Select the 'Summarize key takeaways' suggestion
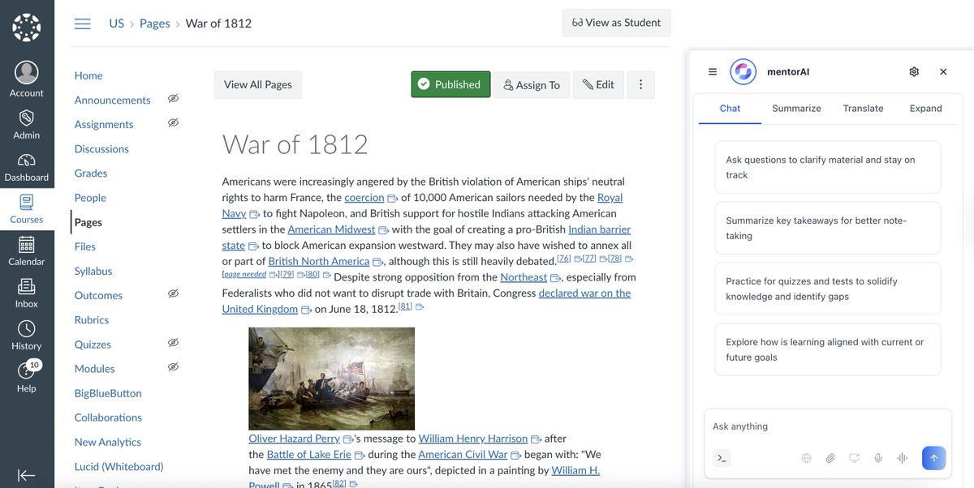This screenshot has height=488, width=974. [828, 228]
